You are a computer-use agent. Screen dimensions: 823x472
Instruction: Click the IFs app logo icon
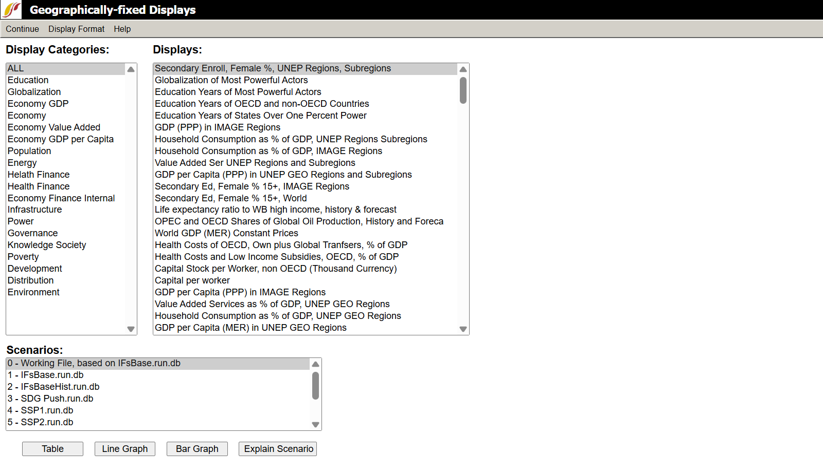[x=12, y=10]
